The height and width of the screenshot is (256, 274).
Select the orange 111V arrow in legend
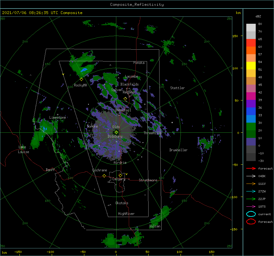[x=251, y=184]
